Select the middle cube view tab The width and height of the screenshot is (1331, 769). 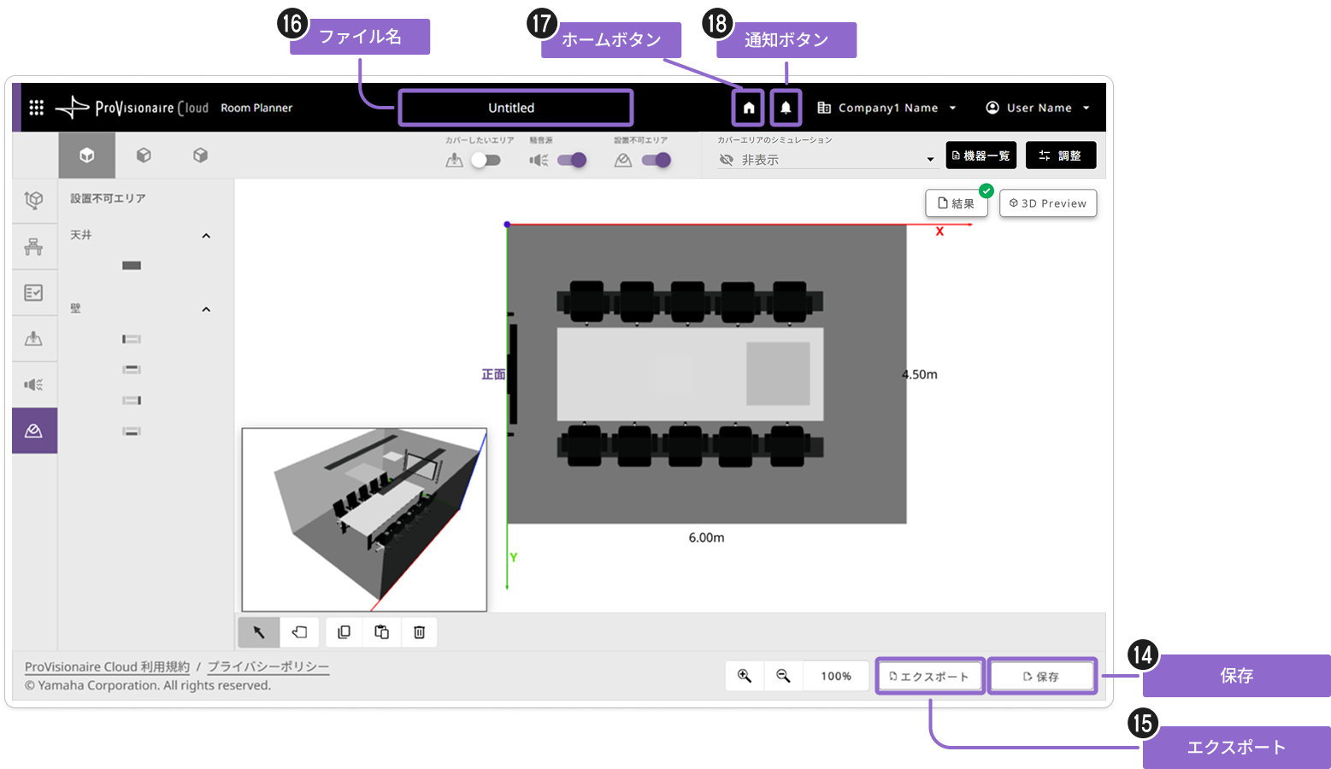[144, 156]
